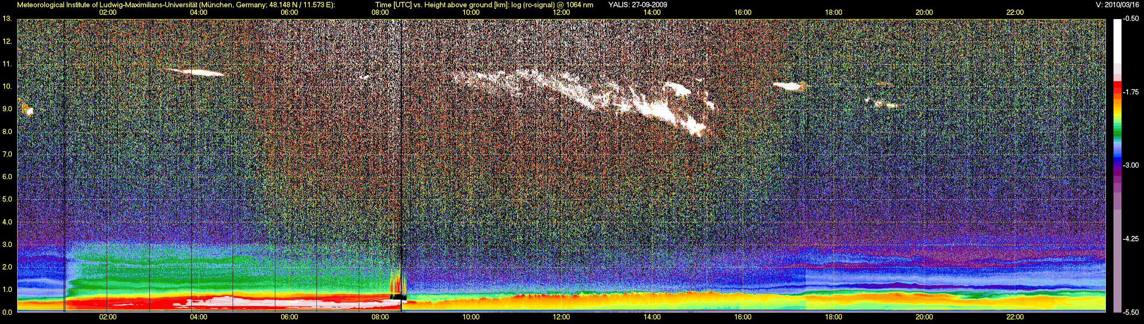
Task: Click the '-5.50' colorbar value
Action: [1131, 312]
